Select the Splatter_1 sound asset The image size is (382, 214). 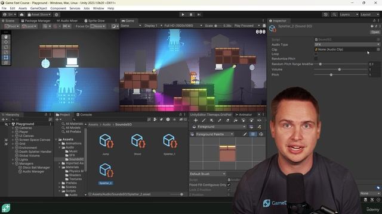(170, 144)
